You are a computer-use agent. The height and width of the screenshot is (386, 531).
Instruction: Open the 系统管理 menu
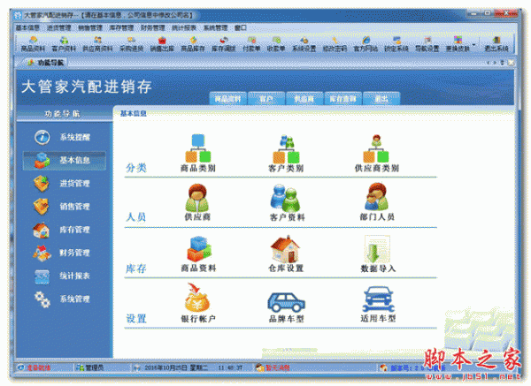(x=215, y=27)
